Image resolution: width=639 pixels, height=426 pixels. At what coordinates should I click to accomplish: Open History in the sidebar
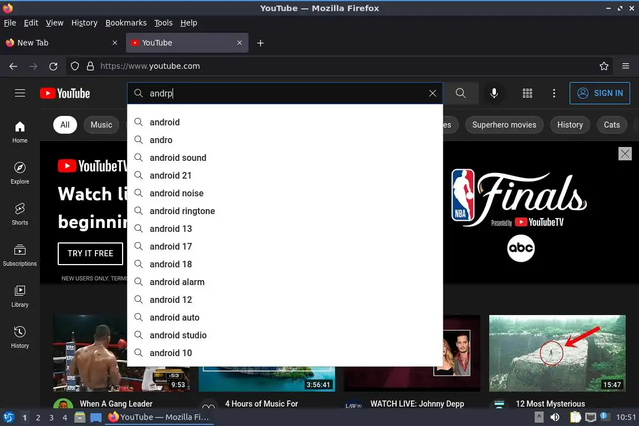(20, 338)
